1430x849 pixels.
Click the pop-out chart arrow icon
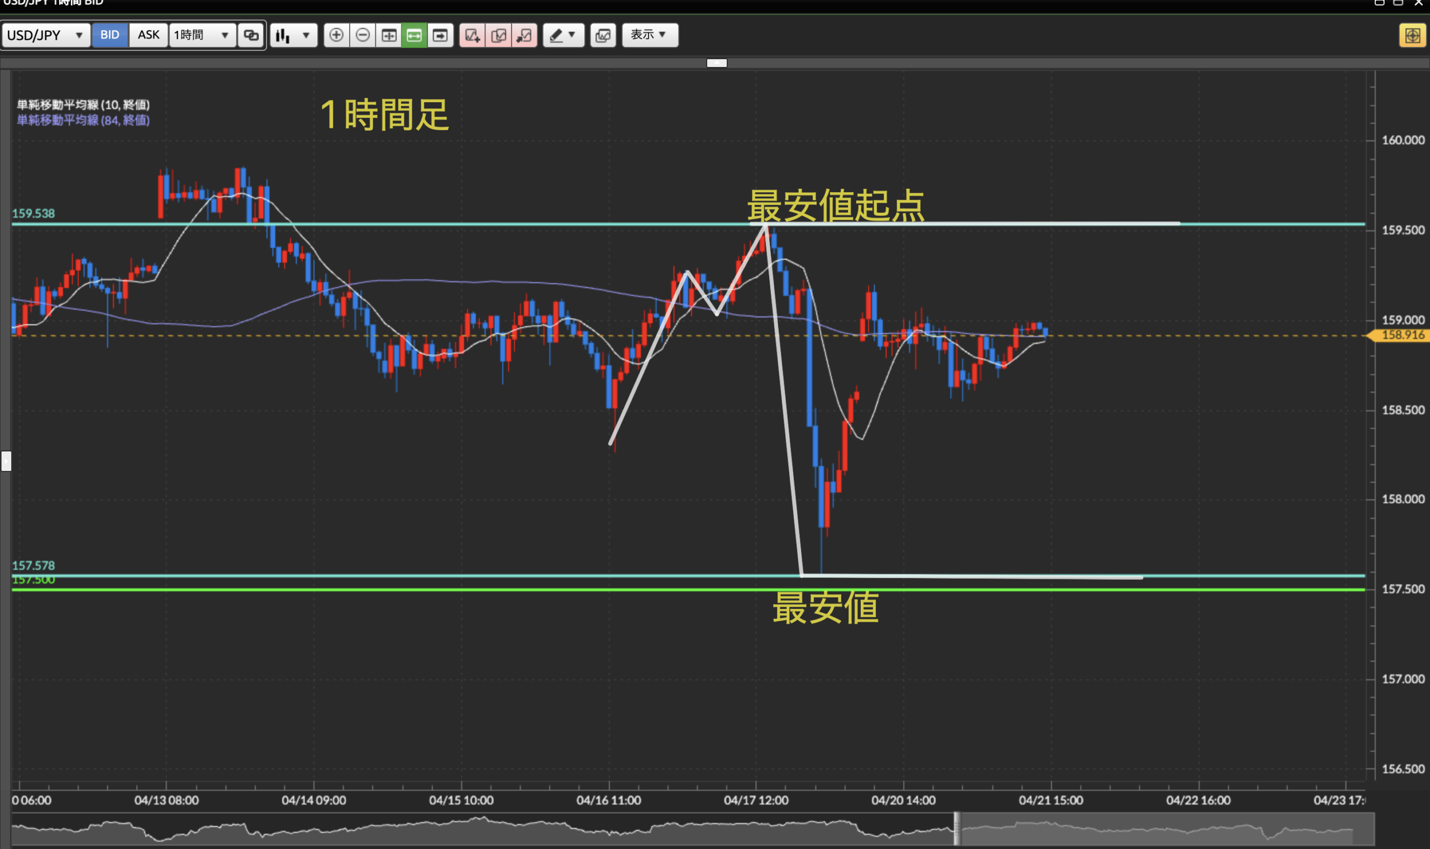(x=524, y=36)
